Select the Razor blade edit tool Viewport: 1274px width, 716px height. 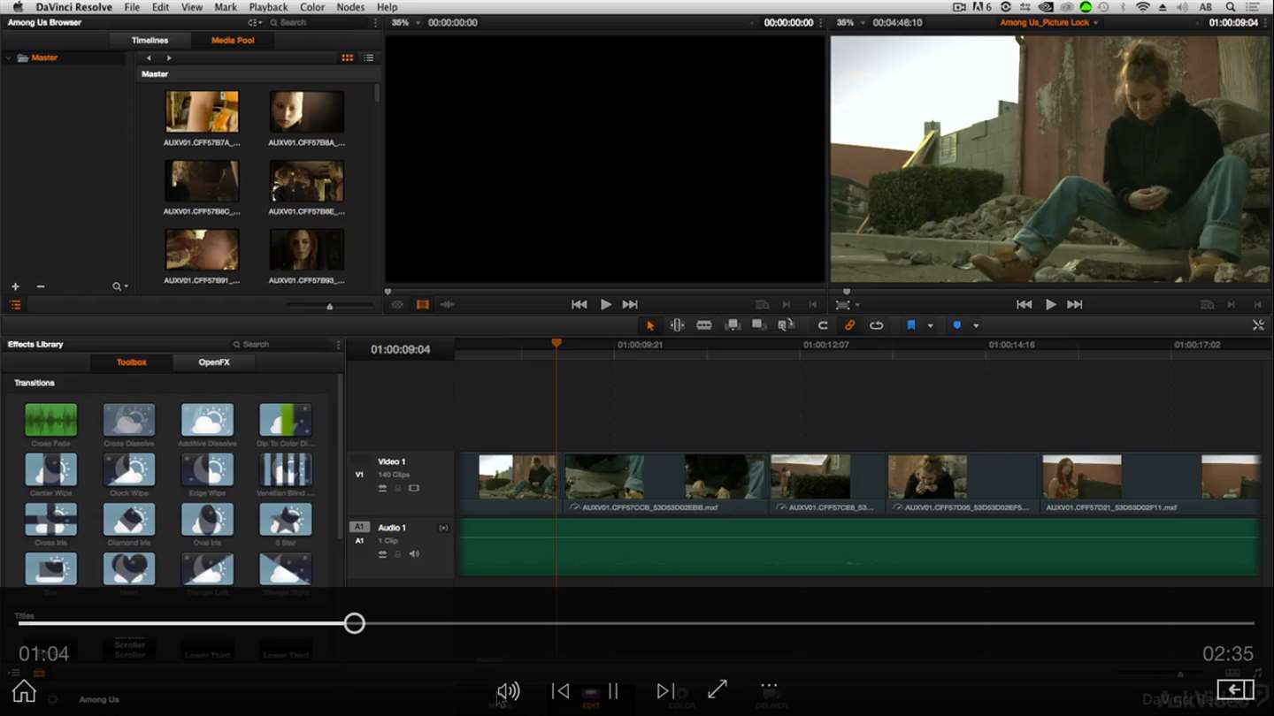[704, 325]
